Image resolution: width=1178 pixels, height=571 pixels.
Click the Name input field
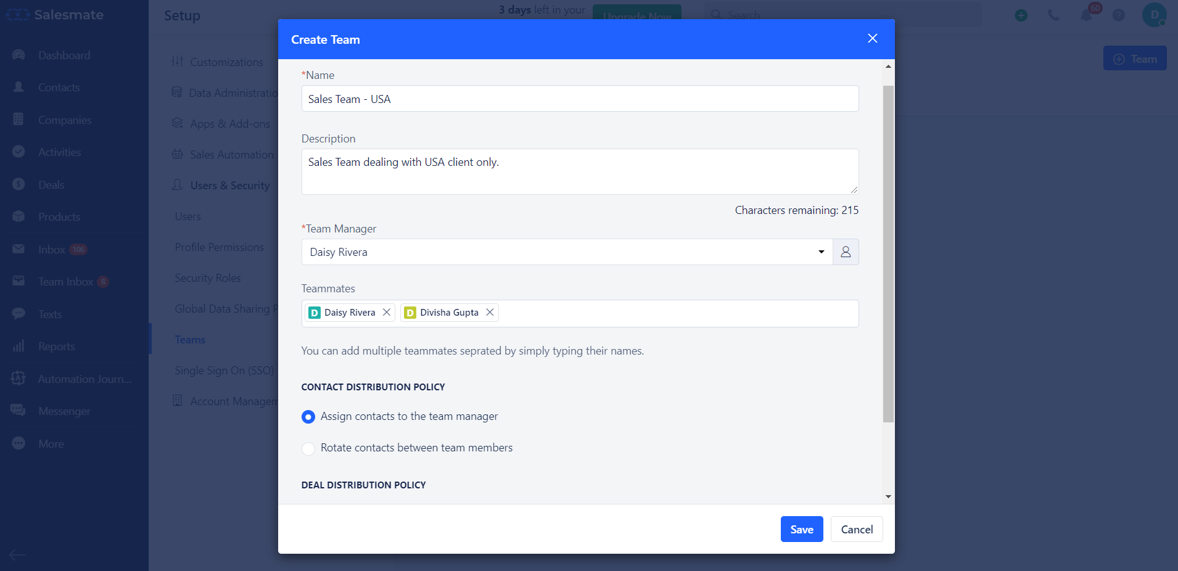point(580,99)
